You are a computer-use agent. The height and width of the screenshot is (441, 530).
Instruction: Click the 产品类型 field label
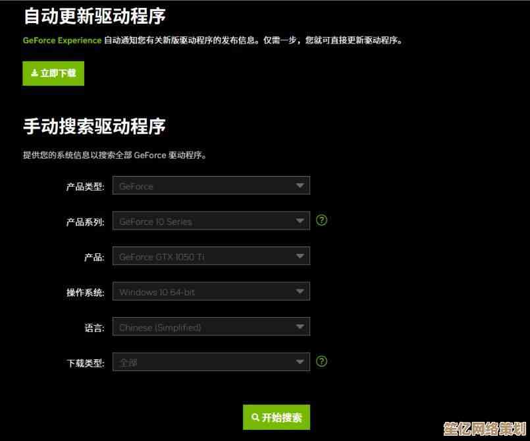(85, 187)
